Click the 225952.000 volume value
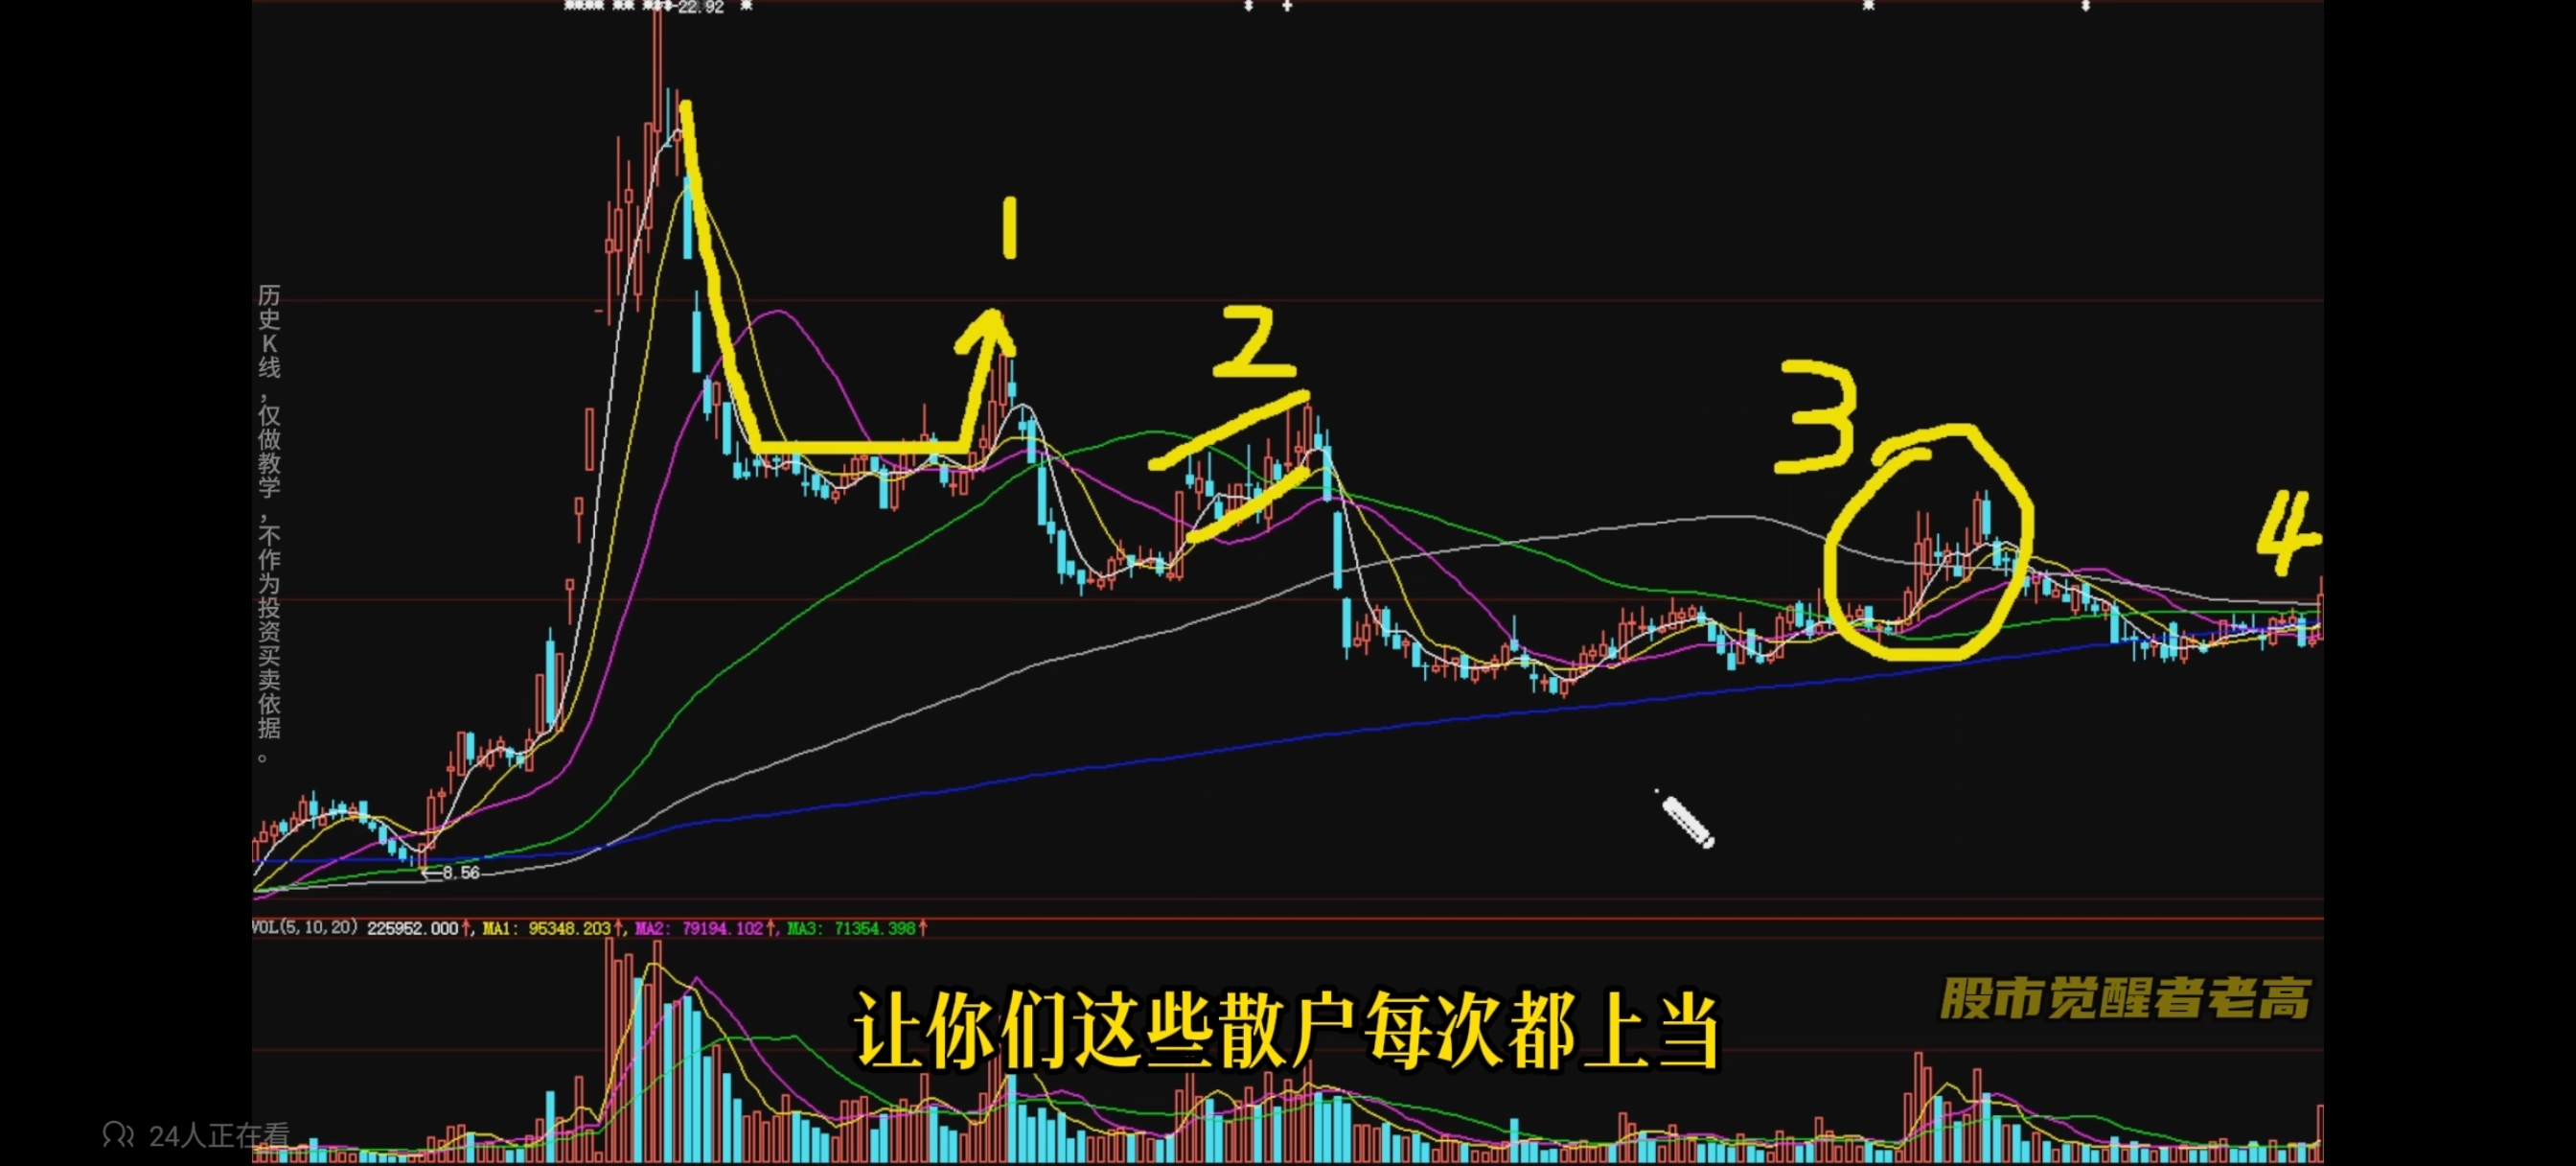The height and width of the screenshot is (1166, 2576). [412, 929]
